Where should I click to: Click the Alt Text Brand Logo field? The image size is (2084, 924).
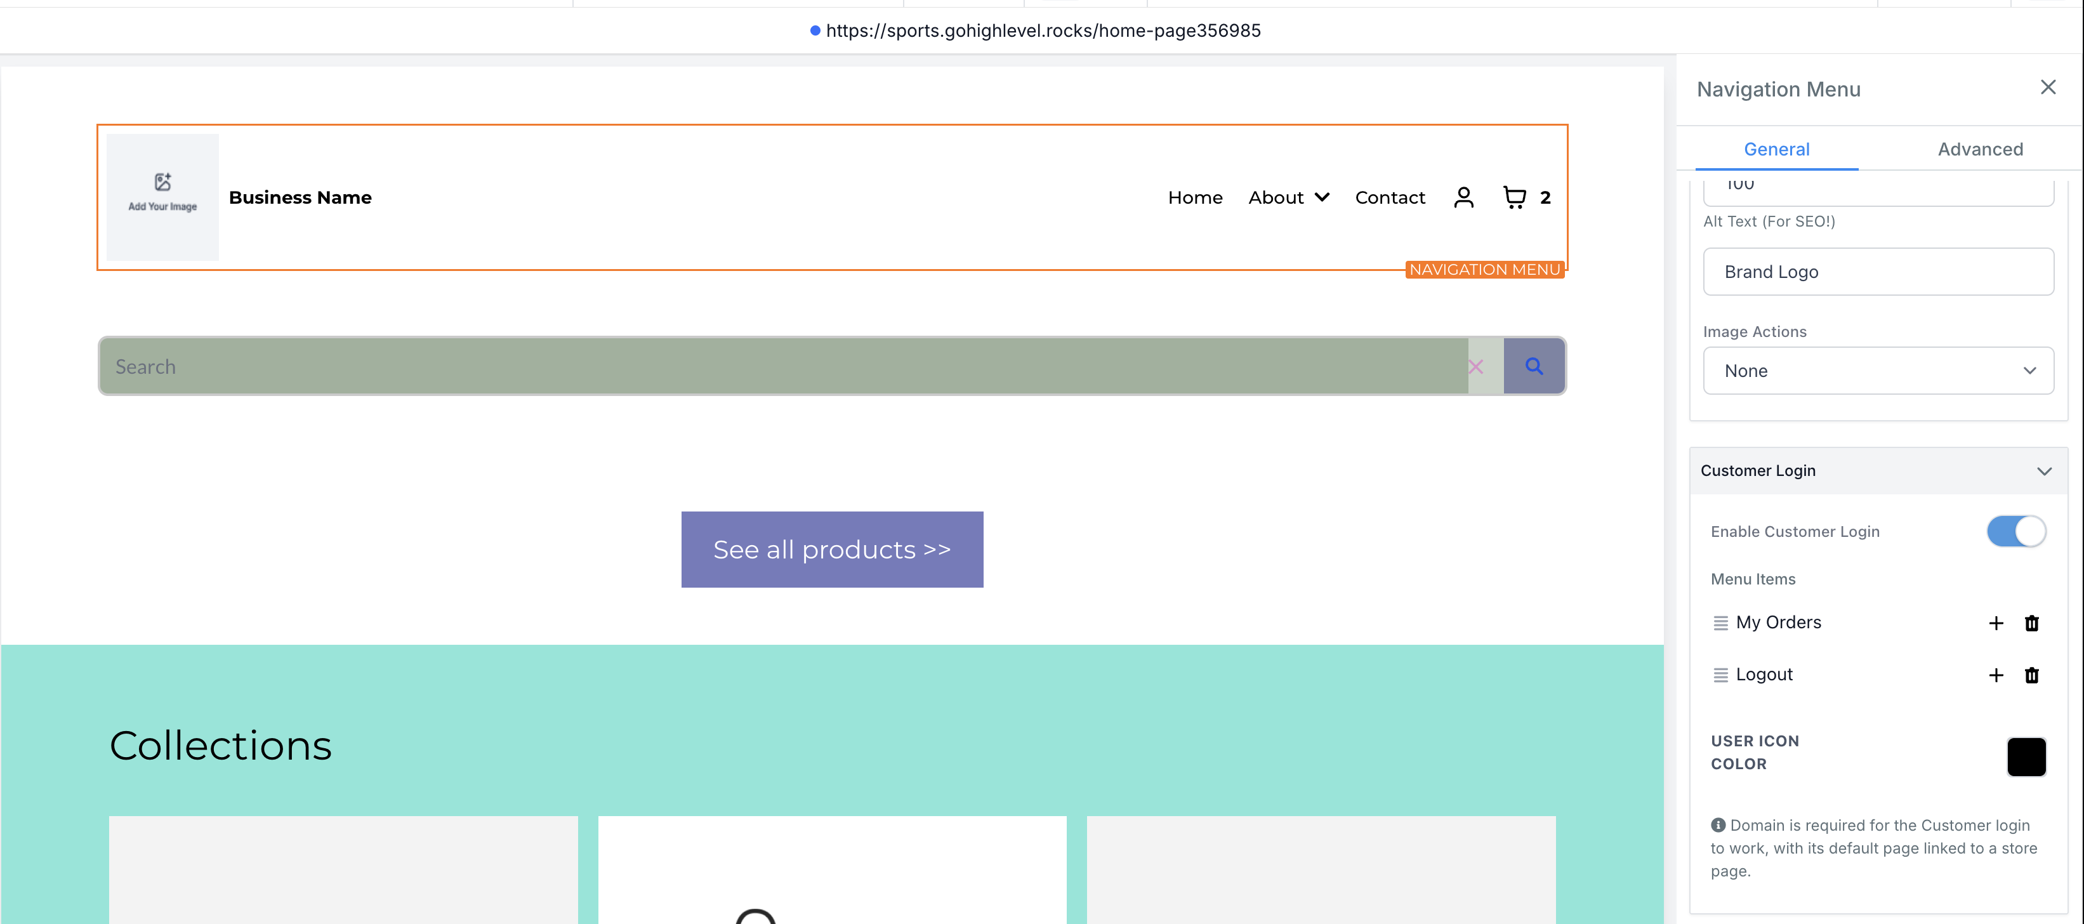[1878, 272]
